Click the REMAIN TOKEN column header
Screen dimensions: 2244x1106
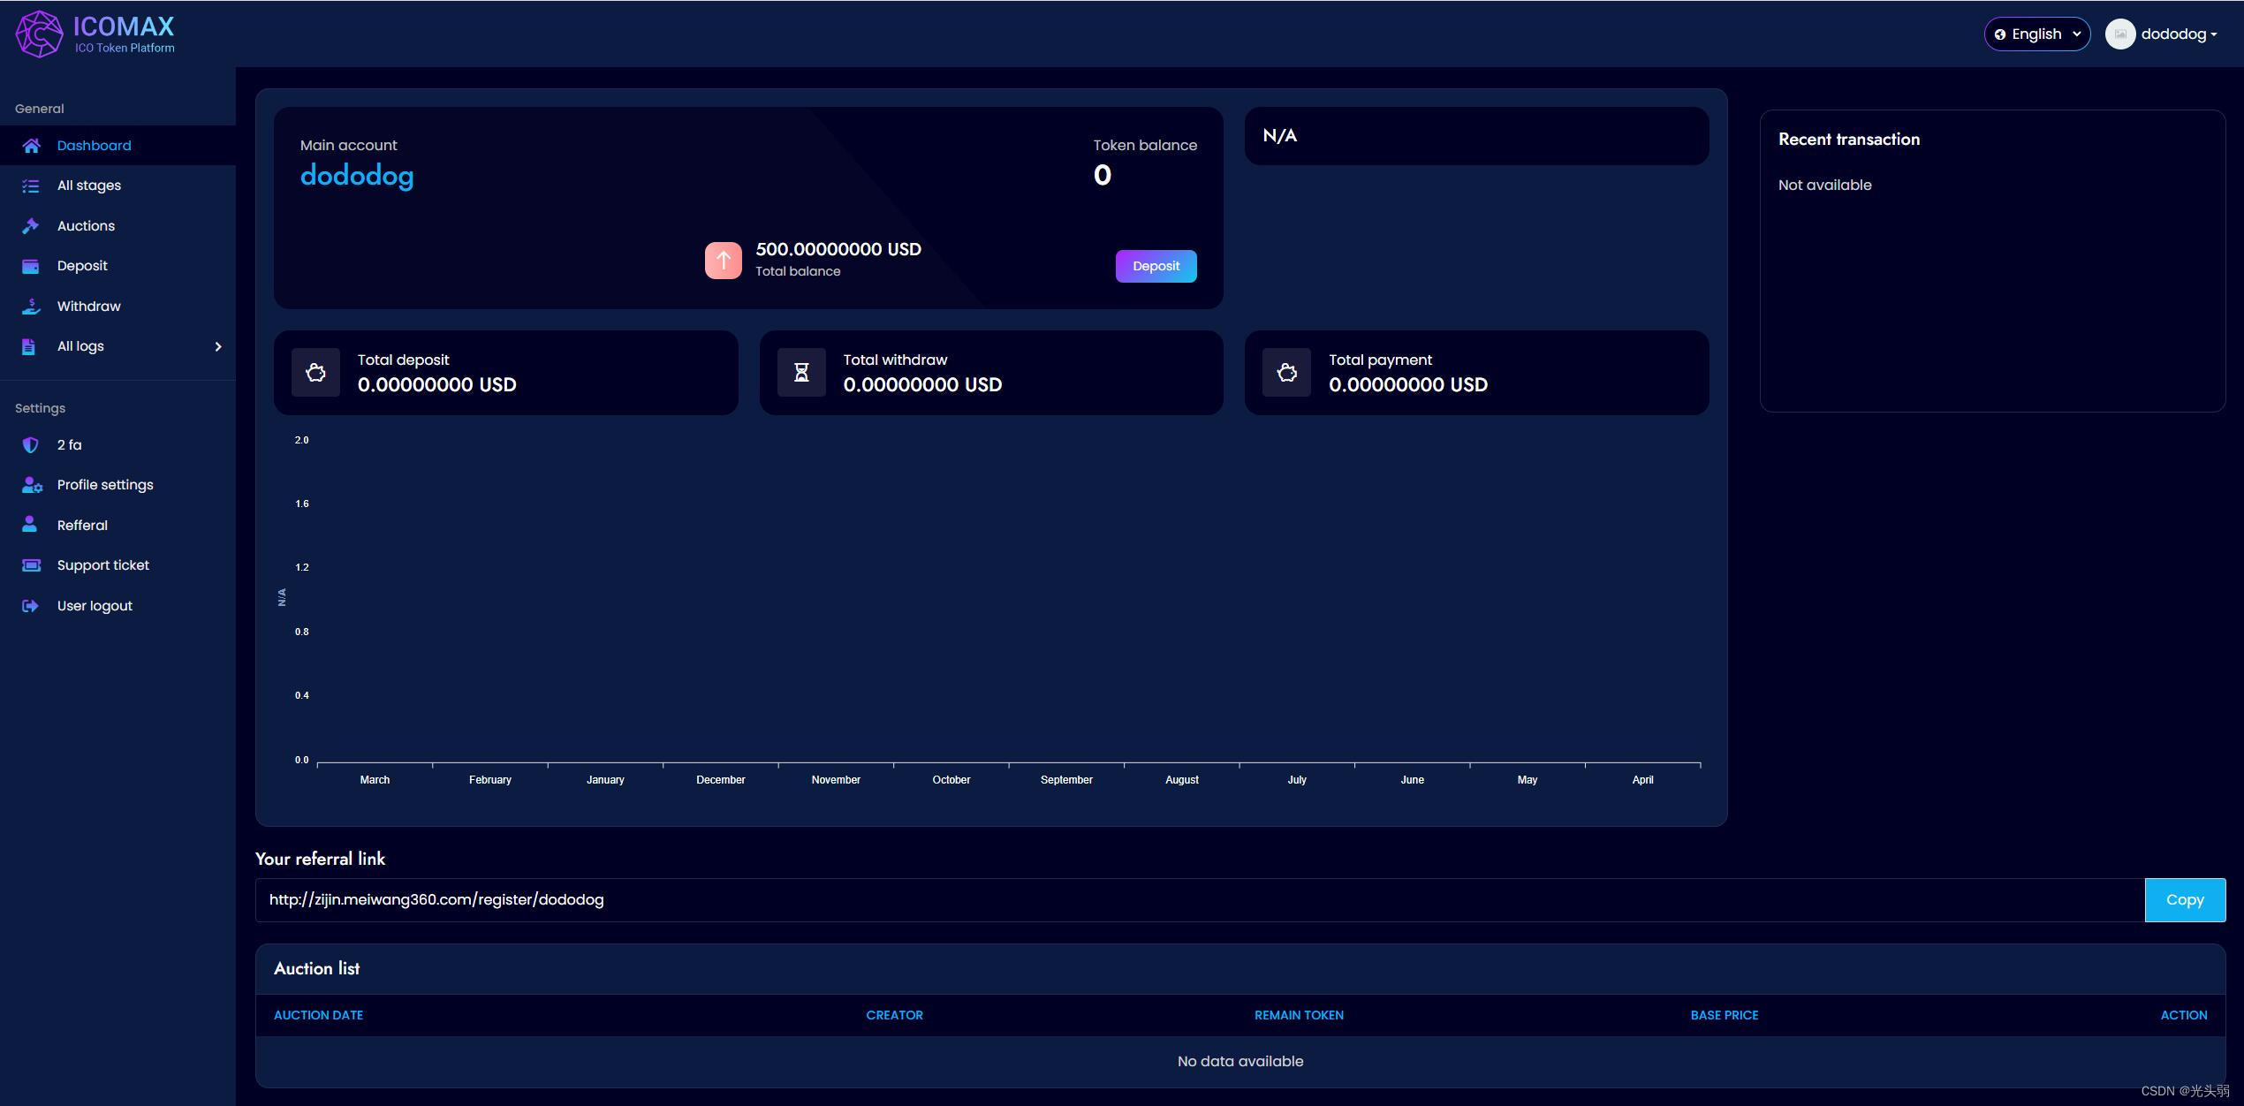1299,1015
